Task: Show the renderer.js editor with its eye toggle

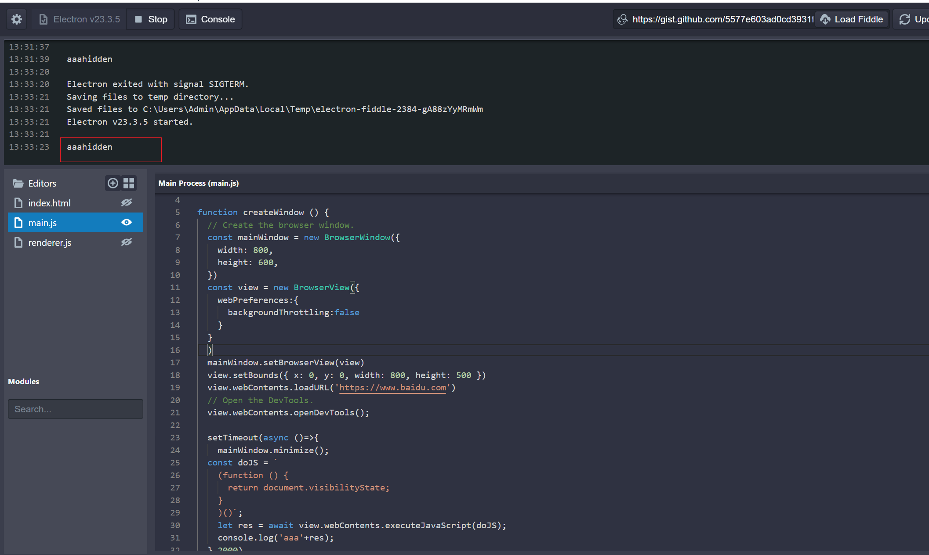Action: [127, 242]
